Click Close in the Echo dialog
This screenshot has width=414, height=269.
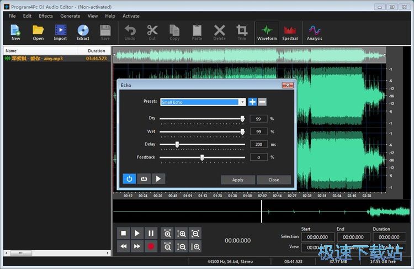(x=274, y=180)
